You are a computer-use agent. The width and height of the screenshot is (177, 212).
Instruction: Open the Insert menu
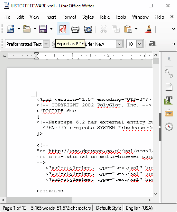[x=51, y=17]
